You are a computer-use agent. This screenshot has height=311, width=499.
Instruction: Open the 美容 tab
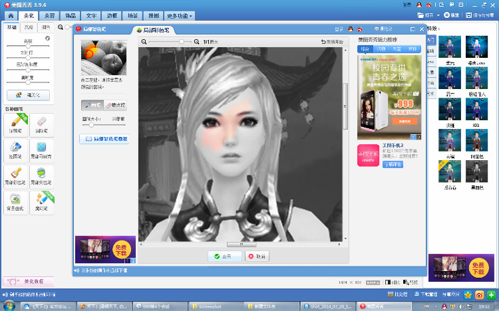coord(49,15)
